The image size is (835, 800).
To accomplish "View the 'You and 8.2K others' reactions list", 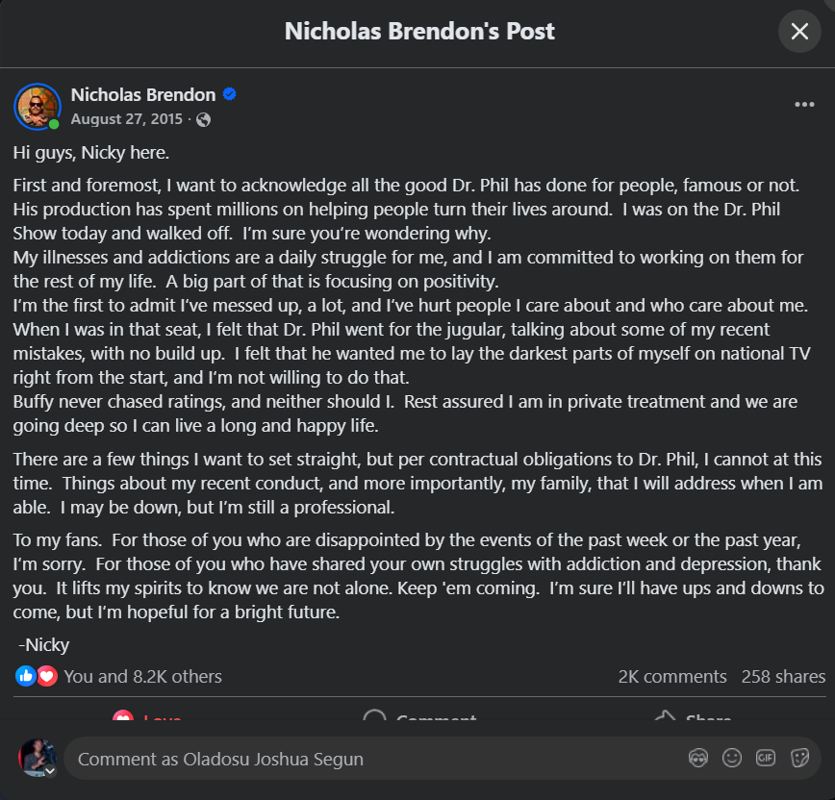I will tap(142, 677).
